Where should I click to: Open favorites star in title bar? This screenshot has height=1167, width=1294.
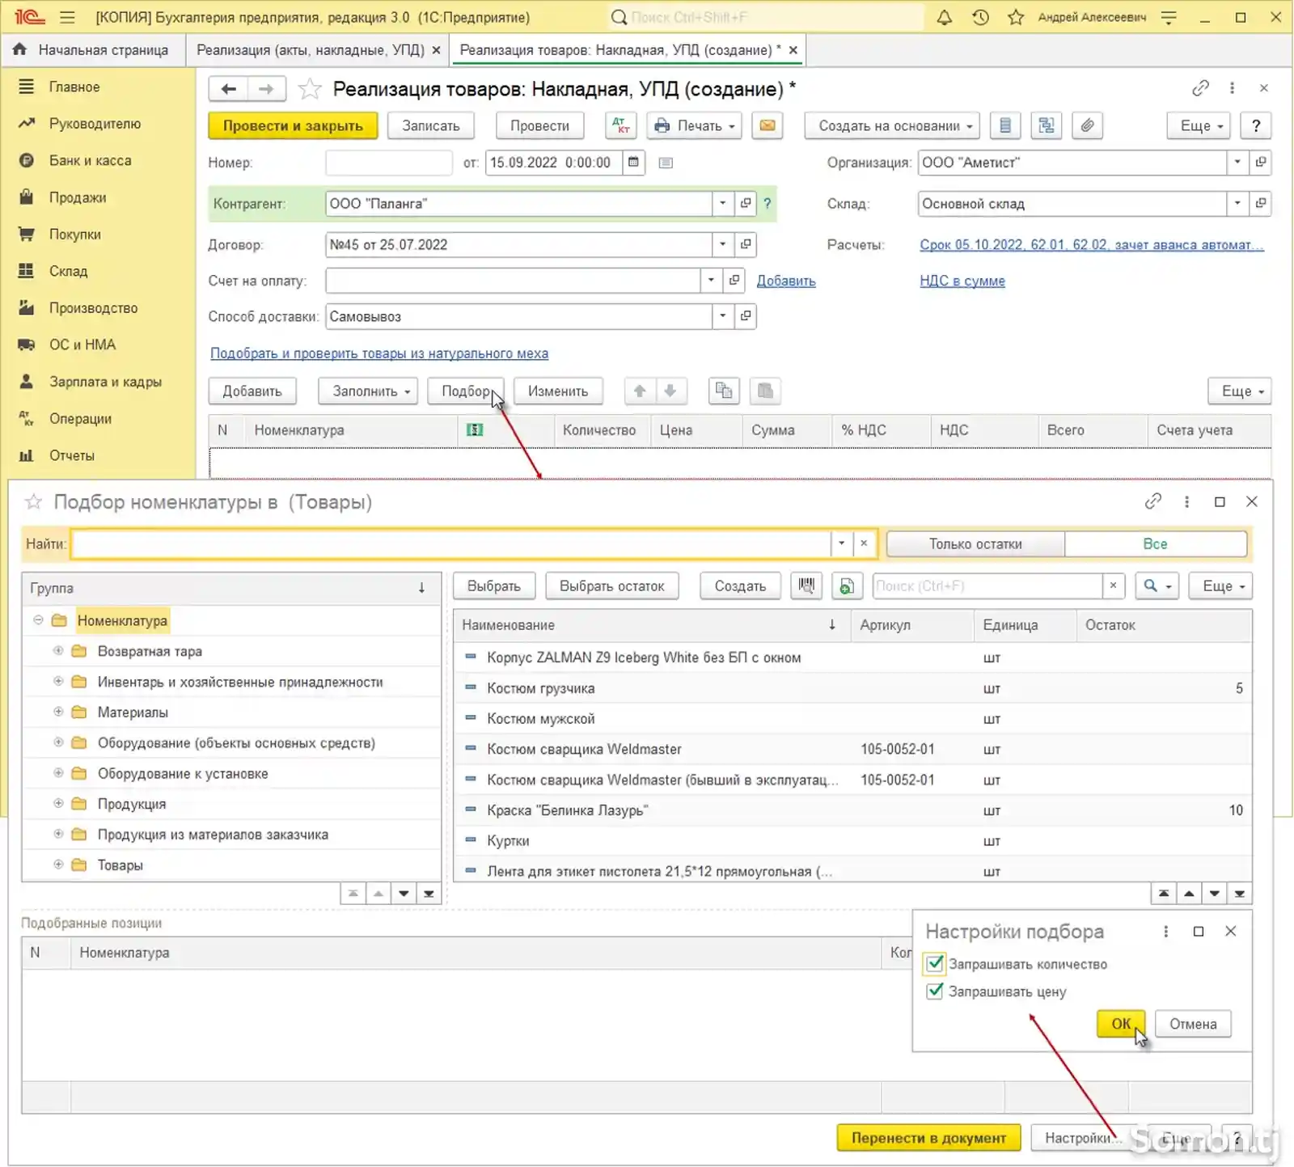click(1016, 17)
